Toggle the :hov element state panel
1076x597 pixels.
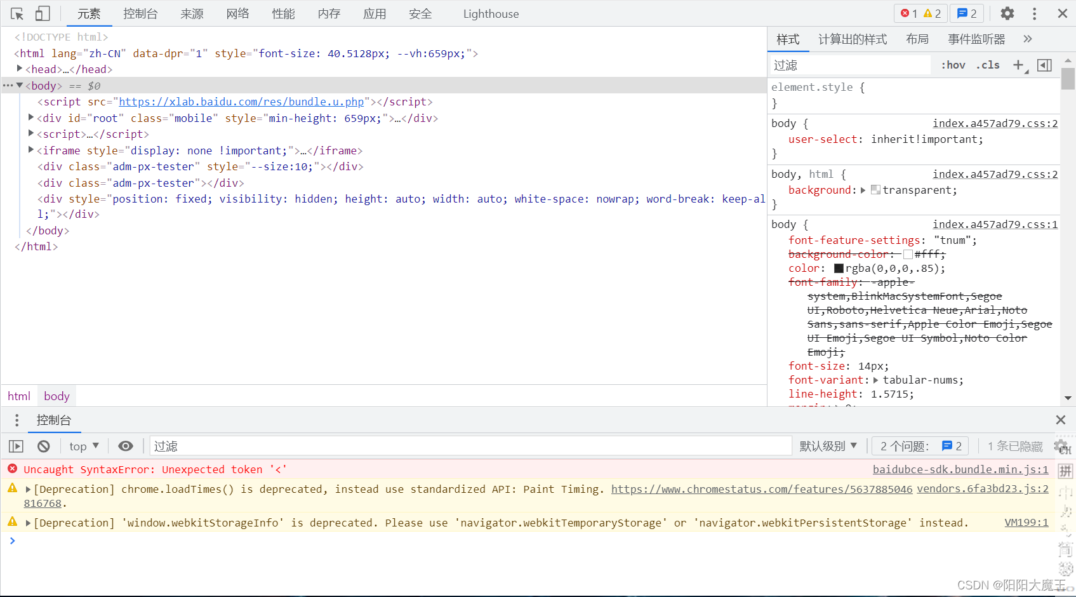click(953, 65)
